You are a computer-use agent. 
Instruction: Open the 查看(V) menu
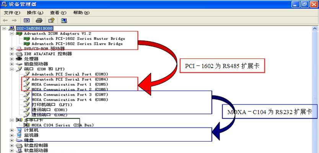coord(58,13)
